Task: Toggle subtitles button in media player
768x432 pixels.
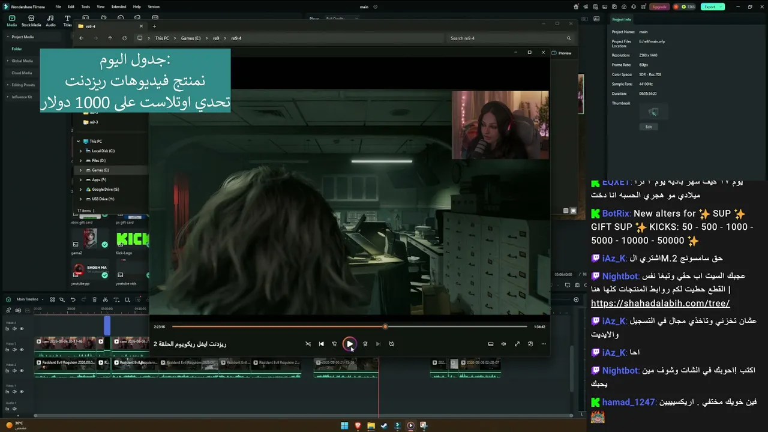Action: pyautogui.click(x=490, y=344)
